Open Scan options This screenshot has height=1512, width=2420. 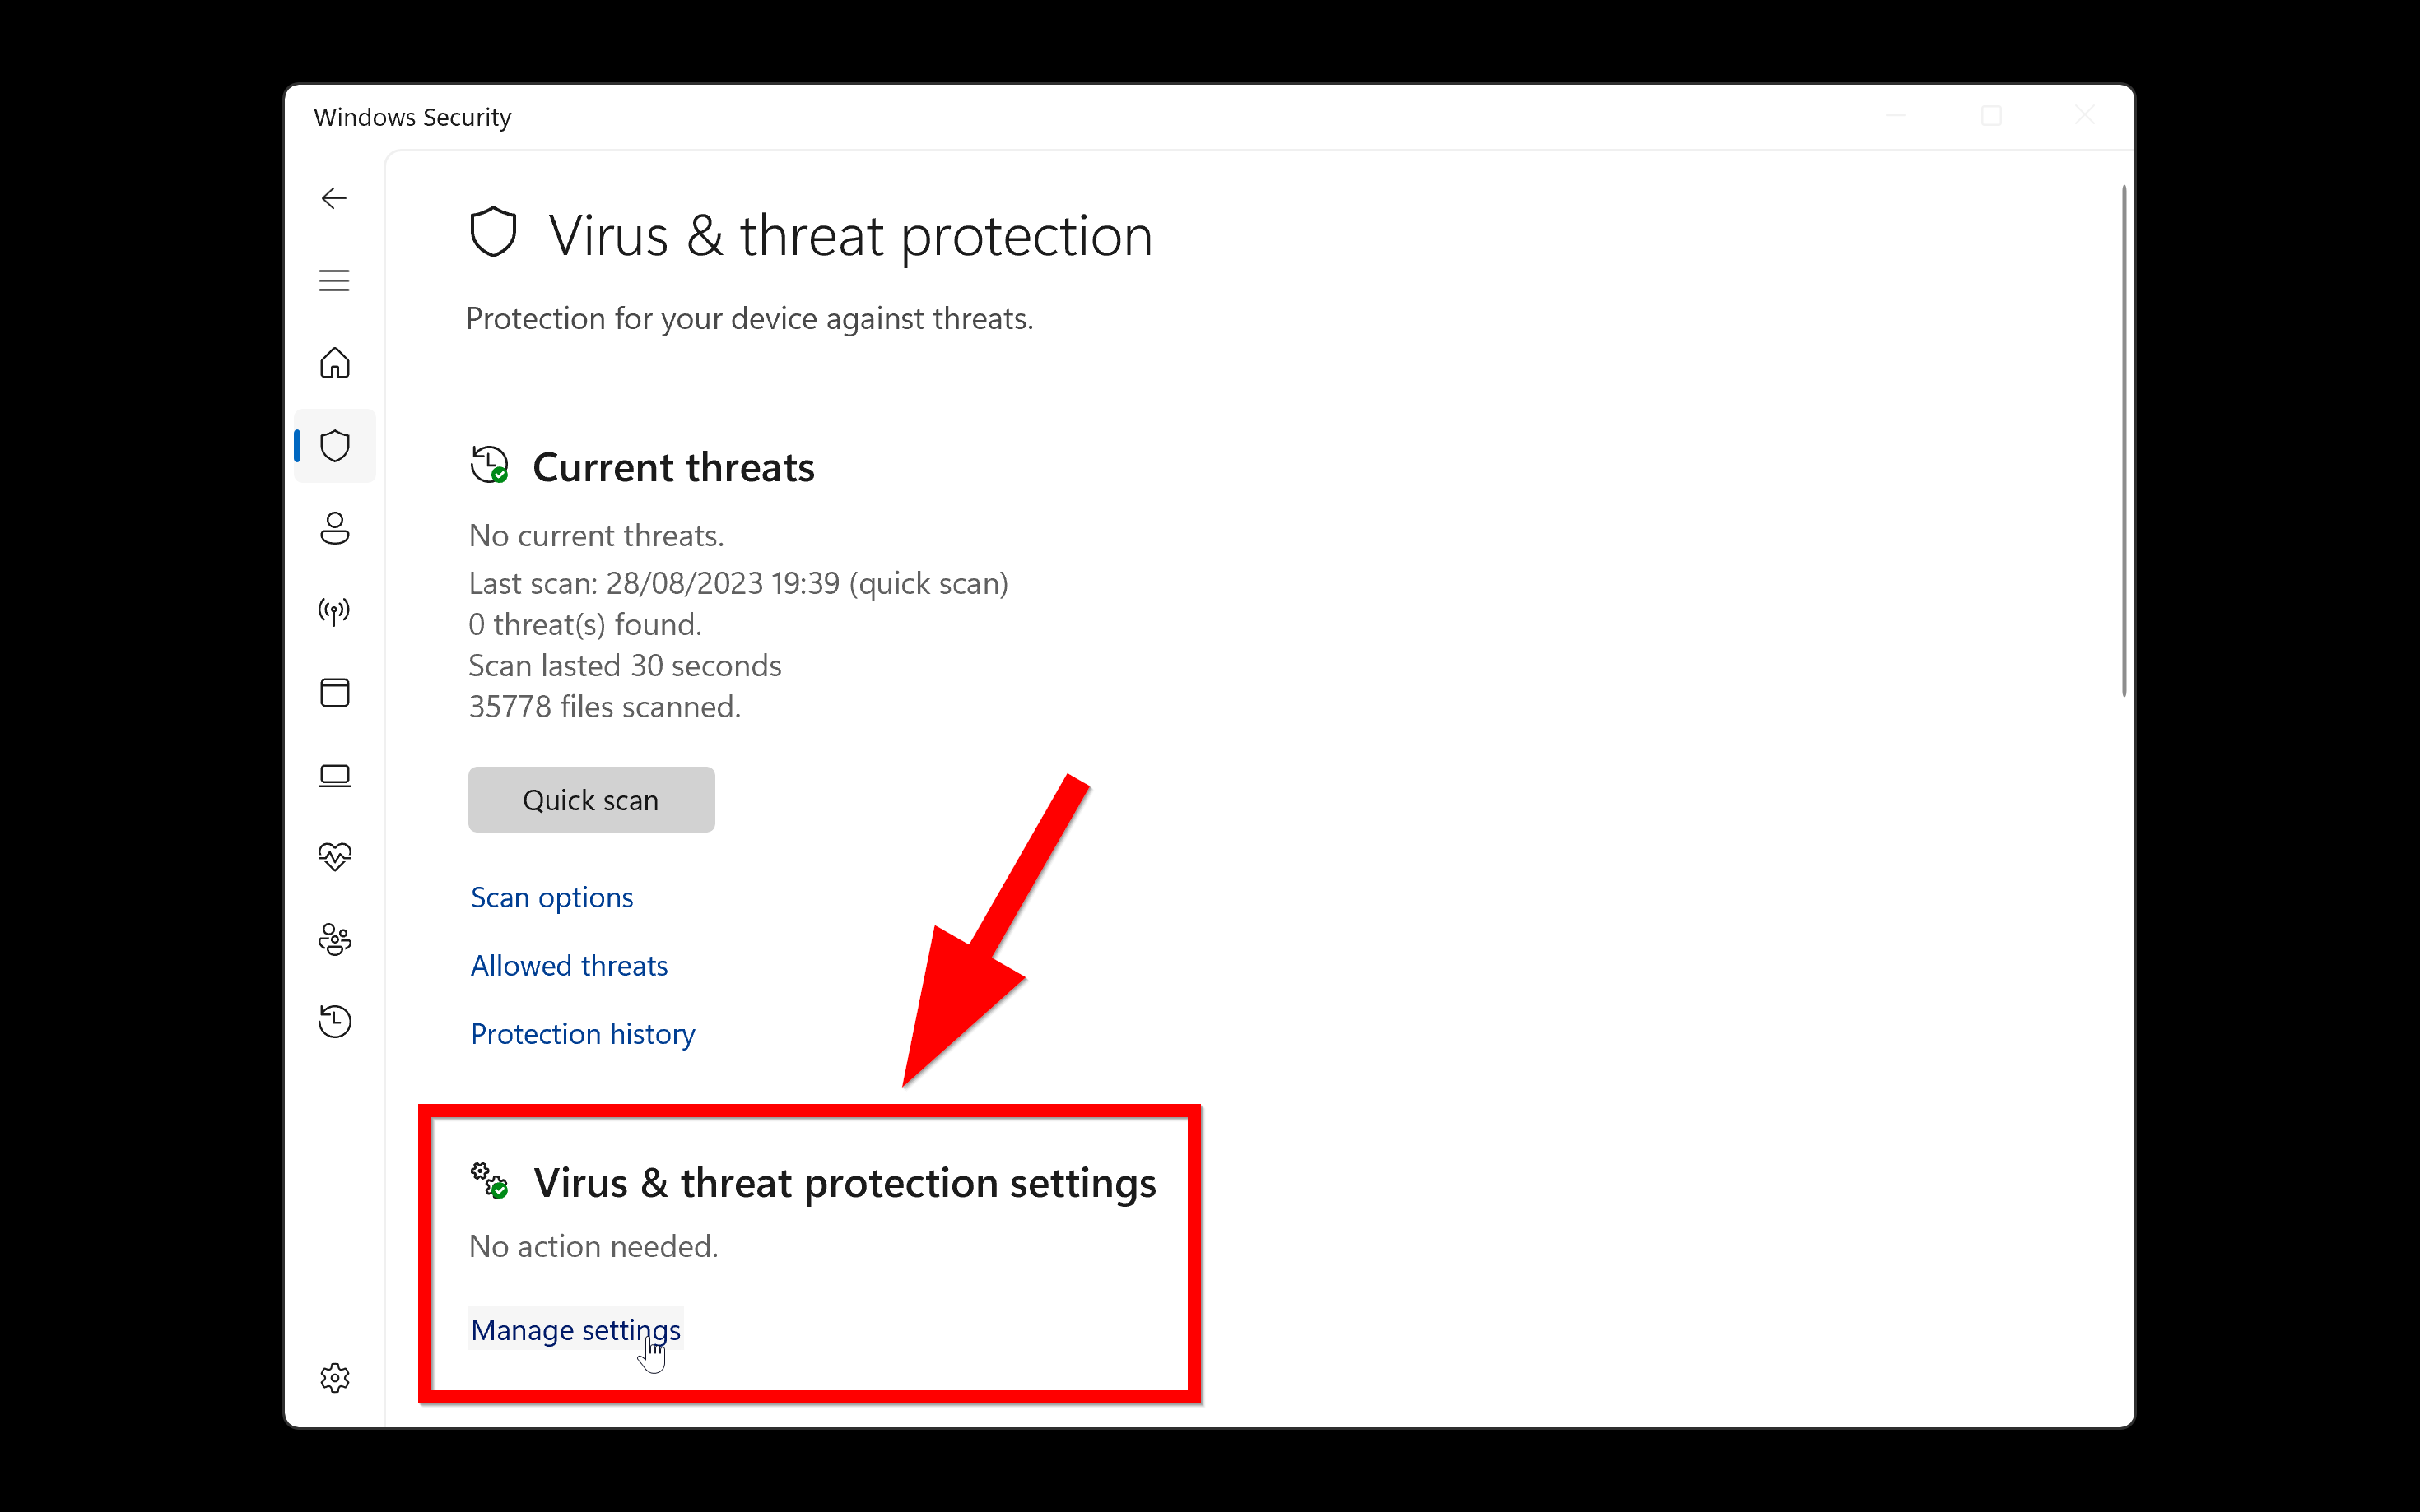(x=551, y=897)
